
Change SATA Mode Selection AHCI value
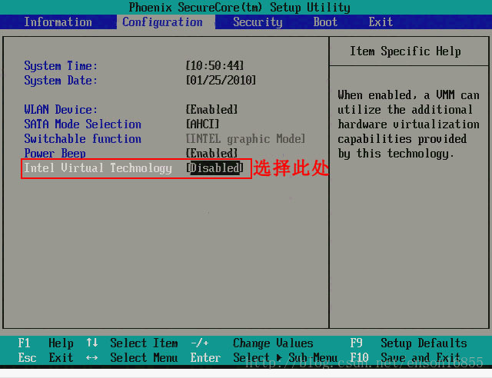click(x=202, y=124)
